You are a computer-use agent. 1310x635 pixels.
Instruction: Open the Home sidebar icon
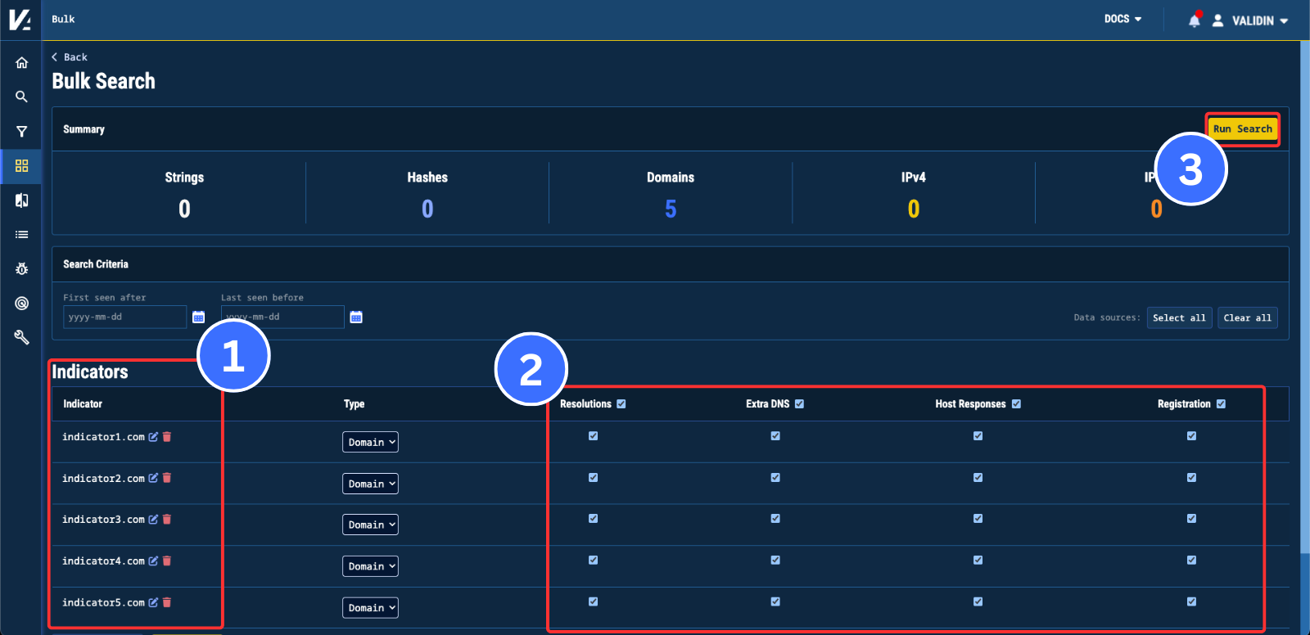pyautogui.click(x=21, y=62)
